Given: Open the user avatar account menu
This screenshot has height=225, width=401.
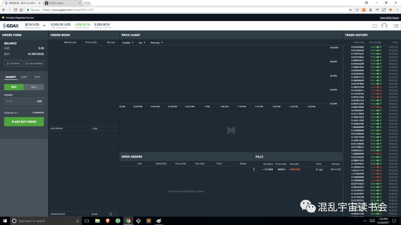Looking at the screenshot, I should point(384,26).
